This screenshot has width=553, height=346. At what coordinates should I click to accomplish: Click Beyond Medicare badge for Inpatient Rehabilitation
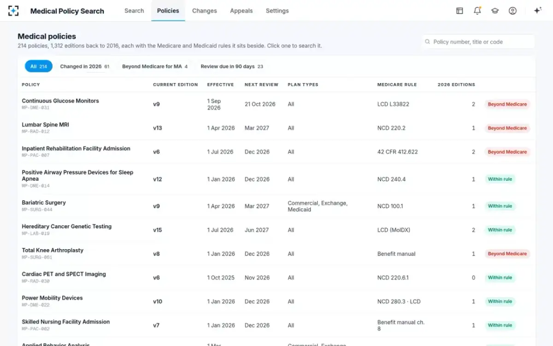coord(507,152)
